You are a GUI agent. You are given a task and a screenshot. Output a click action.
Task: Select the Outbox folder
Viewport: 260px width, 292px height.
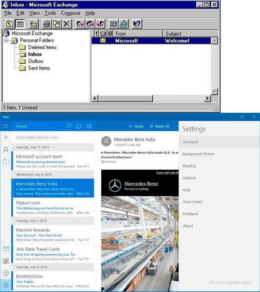(x=36, y=61)
